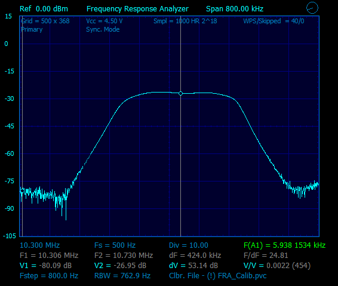Click the F1 = 10.306 MHz readout
The height and width of the screenshot is (286, 338).
(x=49, y=256)
